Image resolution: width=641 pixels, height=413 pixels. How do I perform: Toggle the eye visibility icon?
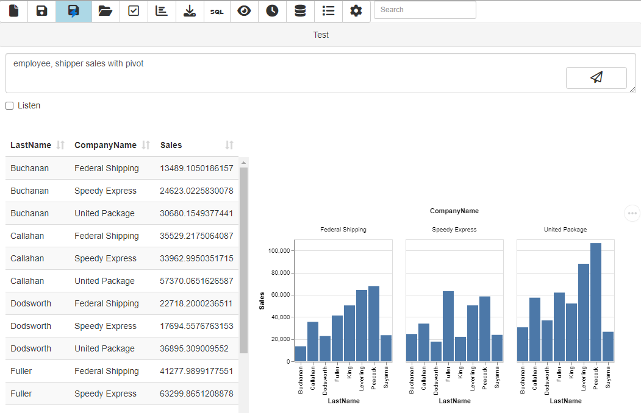pos(244,11)
